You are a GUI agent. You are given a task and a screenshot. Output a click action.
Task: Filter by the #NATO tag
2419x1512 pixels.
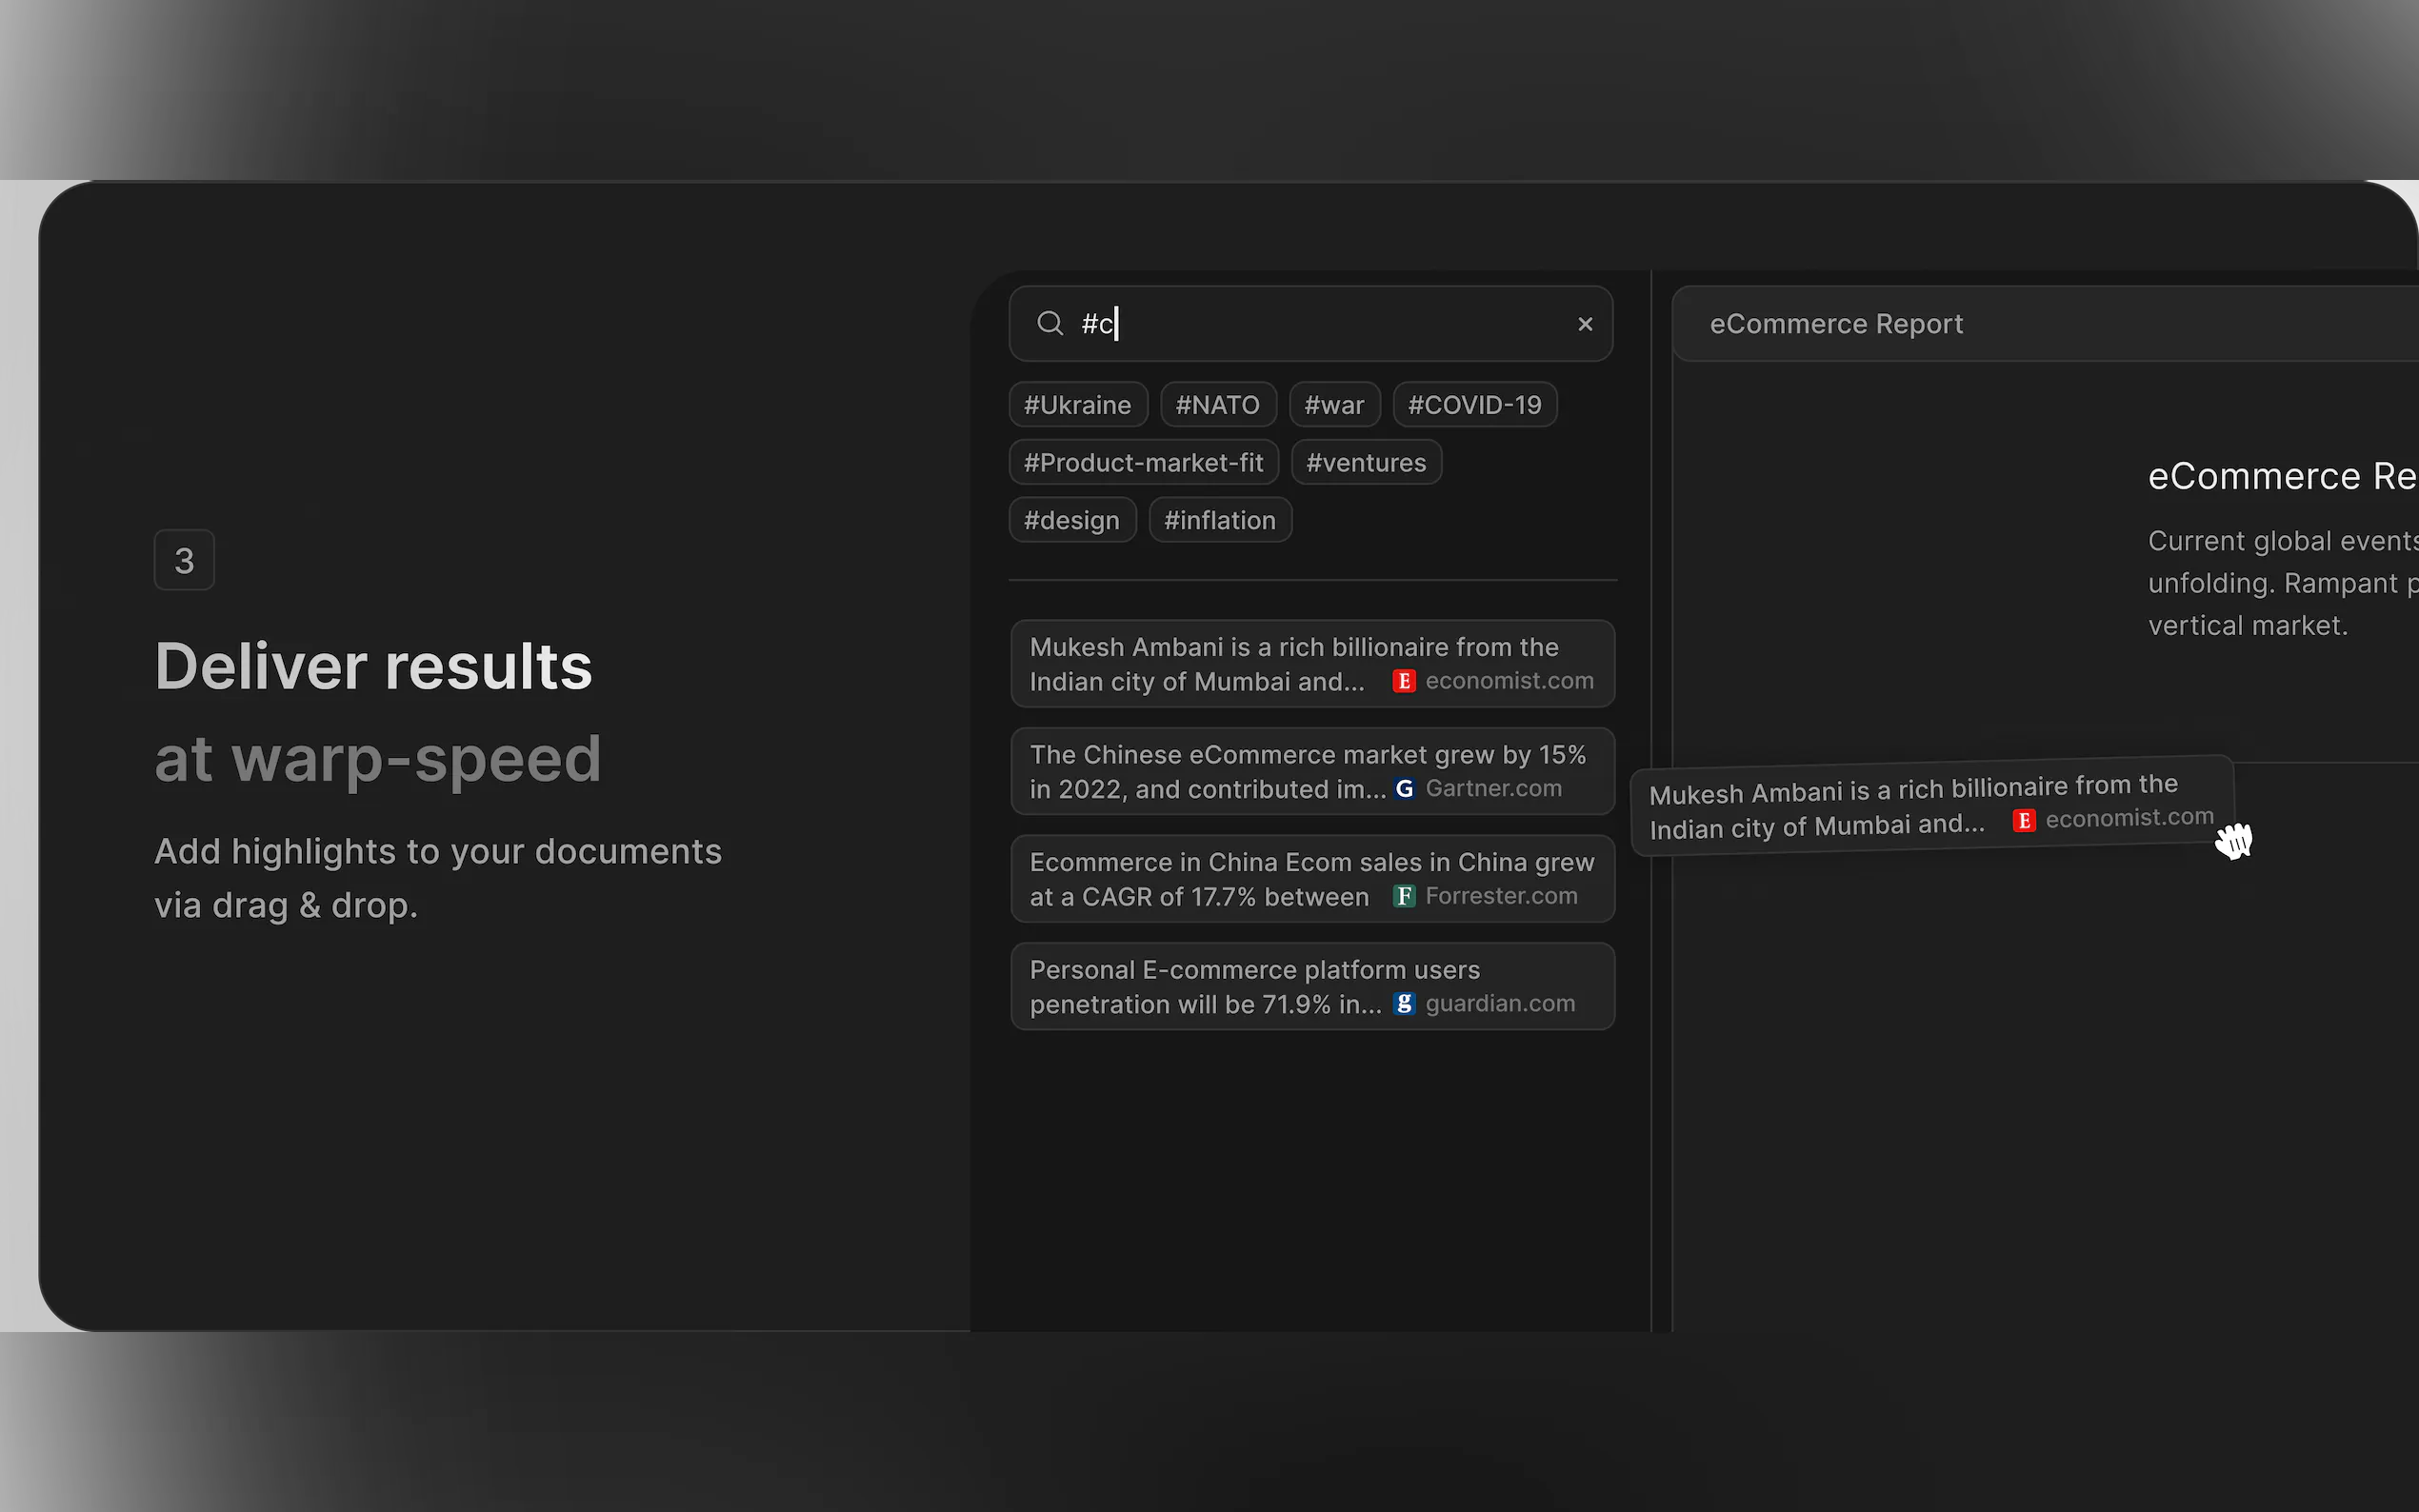click(1217, 405)
